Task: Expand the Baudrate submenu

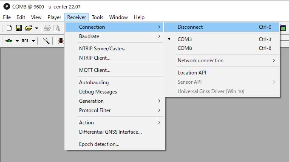Action: point(114,36)
